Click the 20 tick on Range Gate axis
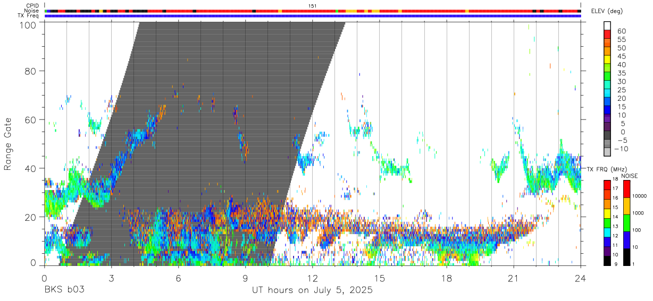The image size is (653, 301). [31, 218]
